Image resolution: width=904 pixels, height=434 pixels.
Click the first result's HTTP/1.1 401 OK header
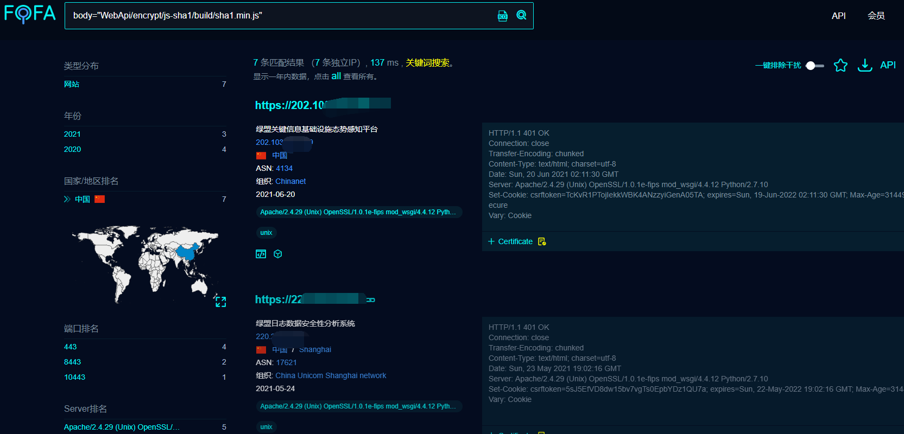pyautogui.click(x=519, y=133)
